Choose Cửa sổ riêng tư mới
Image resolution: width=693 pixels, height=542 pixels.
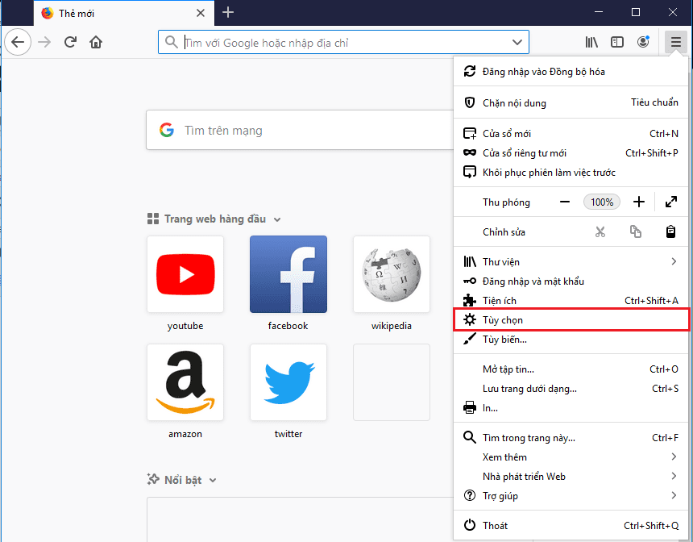tap(524, 153)
